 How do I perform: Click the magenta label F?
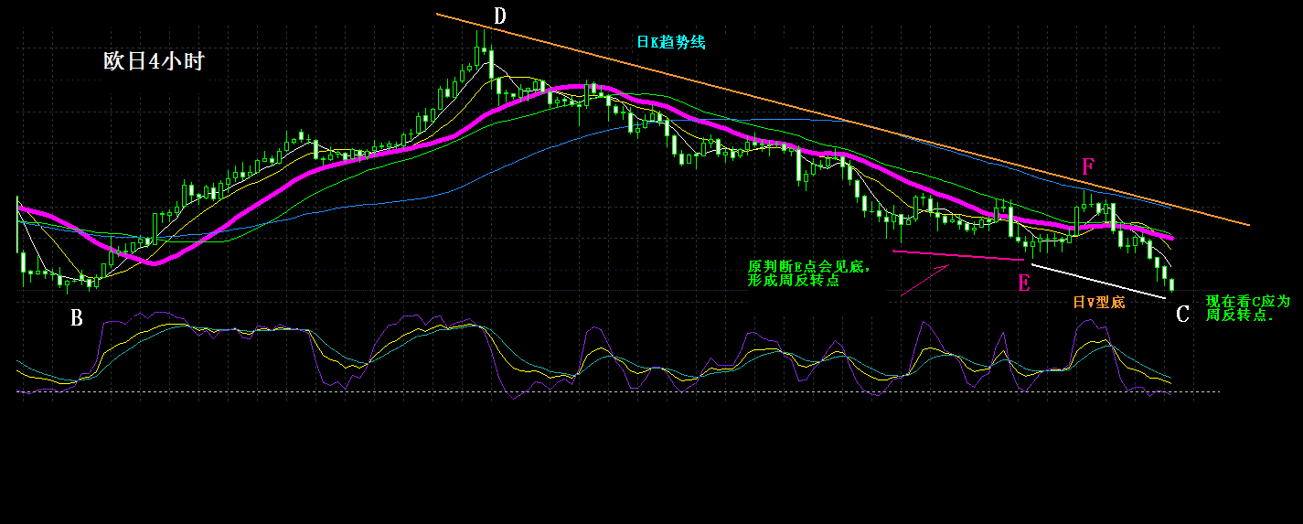(x=1088, y=167)
